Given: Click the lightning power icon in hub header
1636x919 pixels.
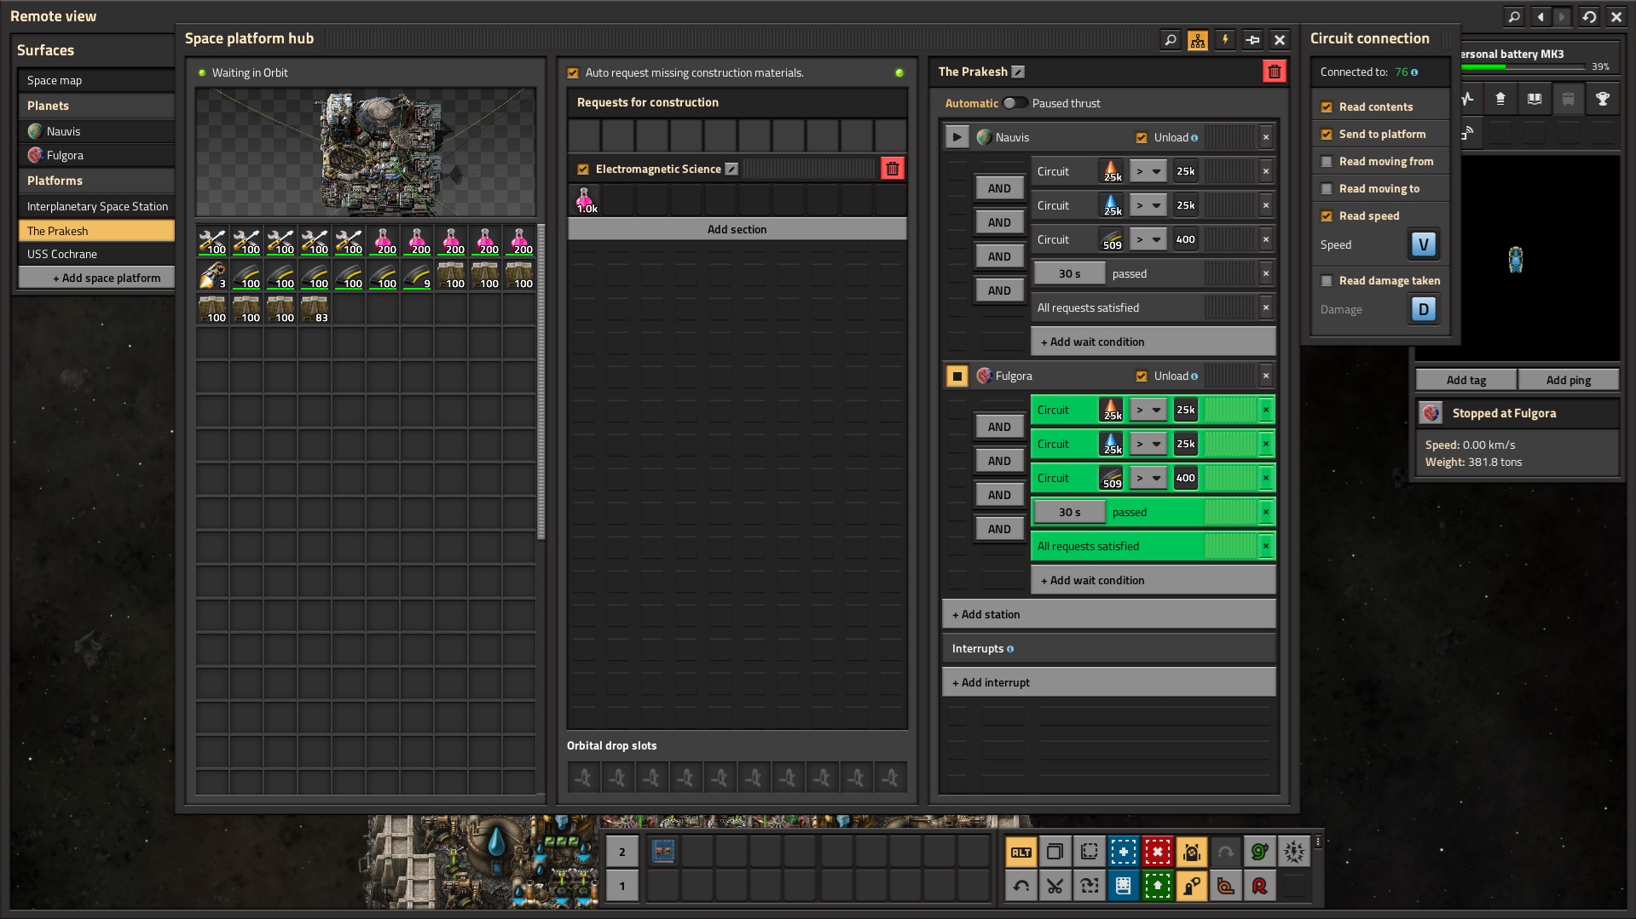Looking at the screenshot, I should tap(1225, 39).
